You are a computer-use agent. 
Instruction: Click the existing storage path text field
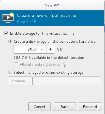[x=67, y=81]
